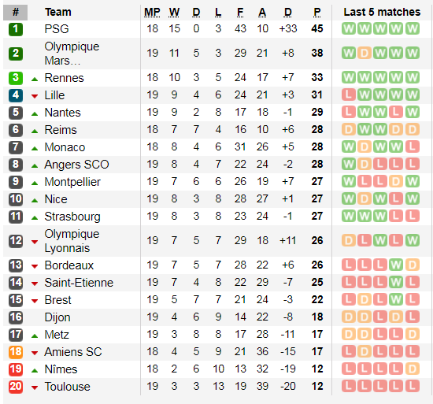Click Amiens SC's orange position 18 badge
433x404 pixels.
click(x=16, y=352)
